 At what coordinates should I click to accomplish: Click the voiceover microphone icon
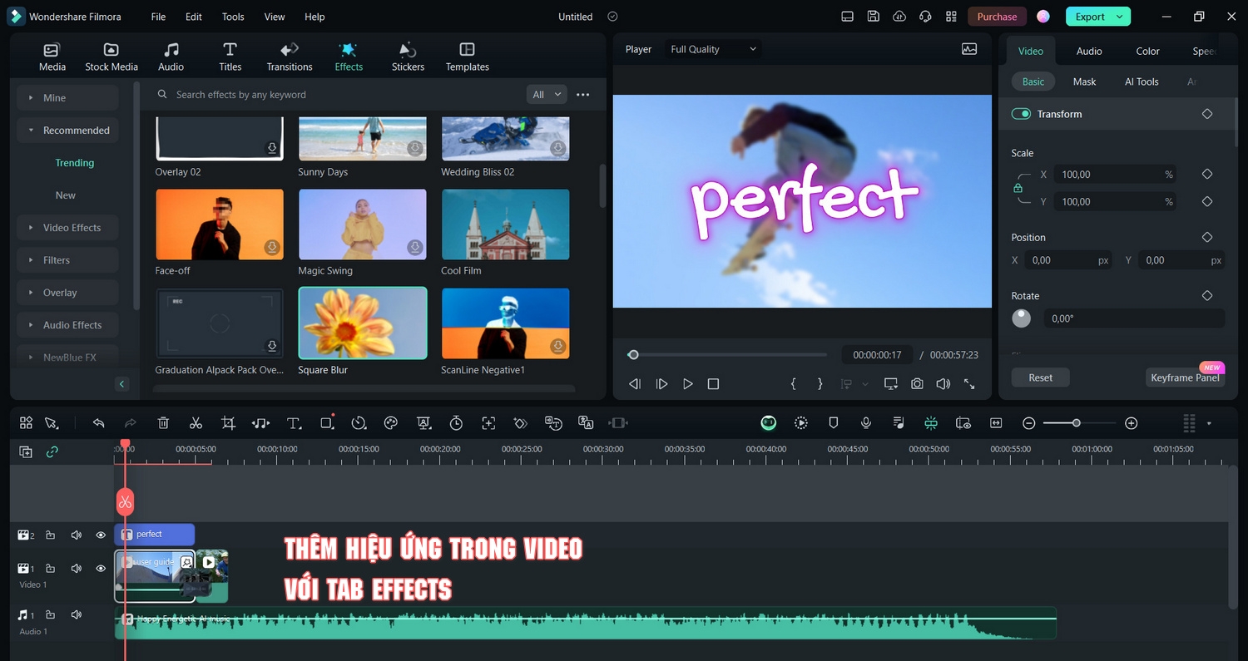[866, 423]
